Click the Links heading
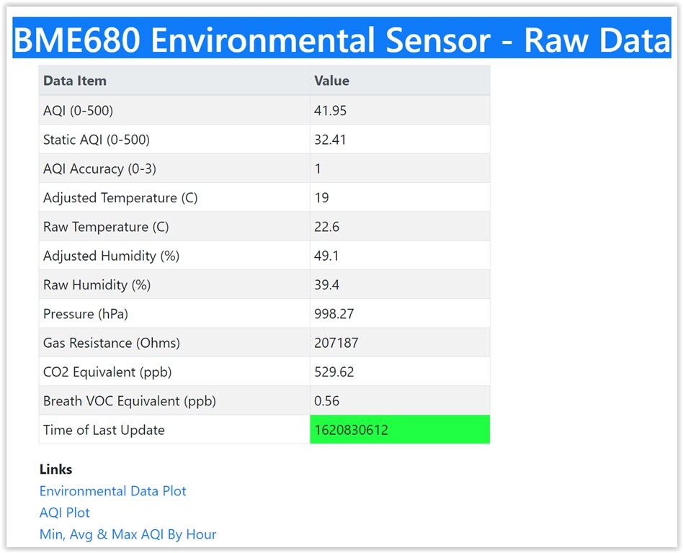The height and width of the screenshot is (553, 683). click(55, 469)
